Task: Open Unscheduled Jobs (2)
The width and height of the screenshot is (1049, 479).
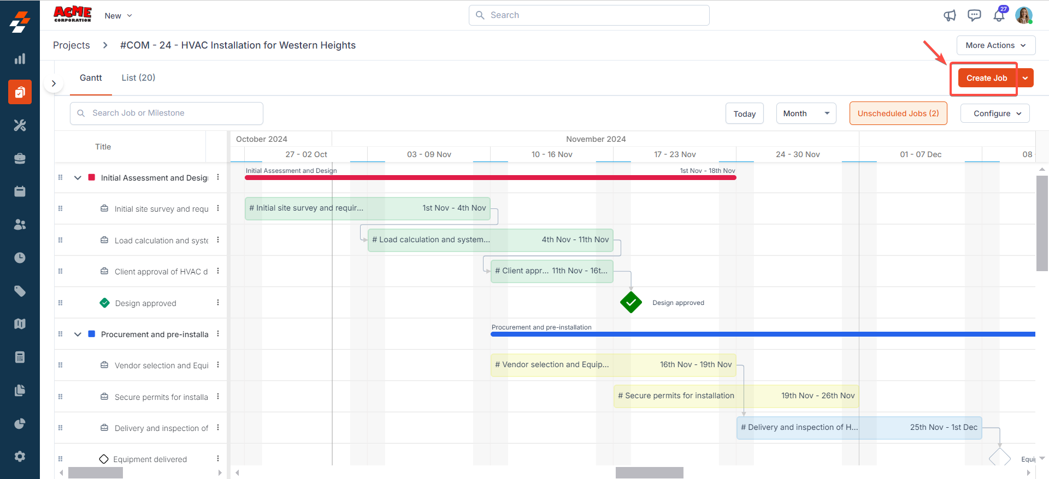Action: tap(898, 113)
